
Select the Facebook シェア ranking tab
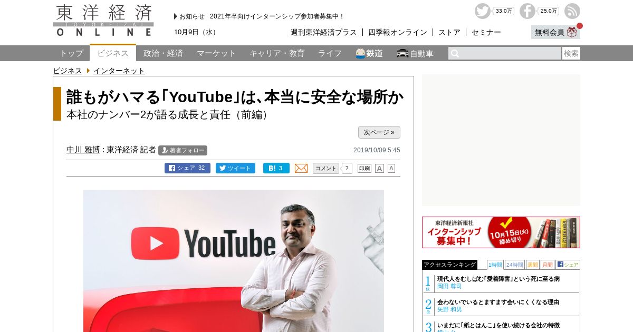[x=568, y=265]
